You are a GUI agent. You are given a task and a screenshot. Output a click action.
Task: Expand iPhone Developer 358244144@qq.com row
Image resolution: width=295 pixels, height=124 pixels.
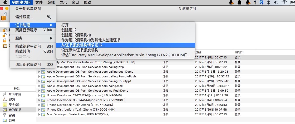[x=39, y=100]
